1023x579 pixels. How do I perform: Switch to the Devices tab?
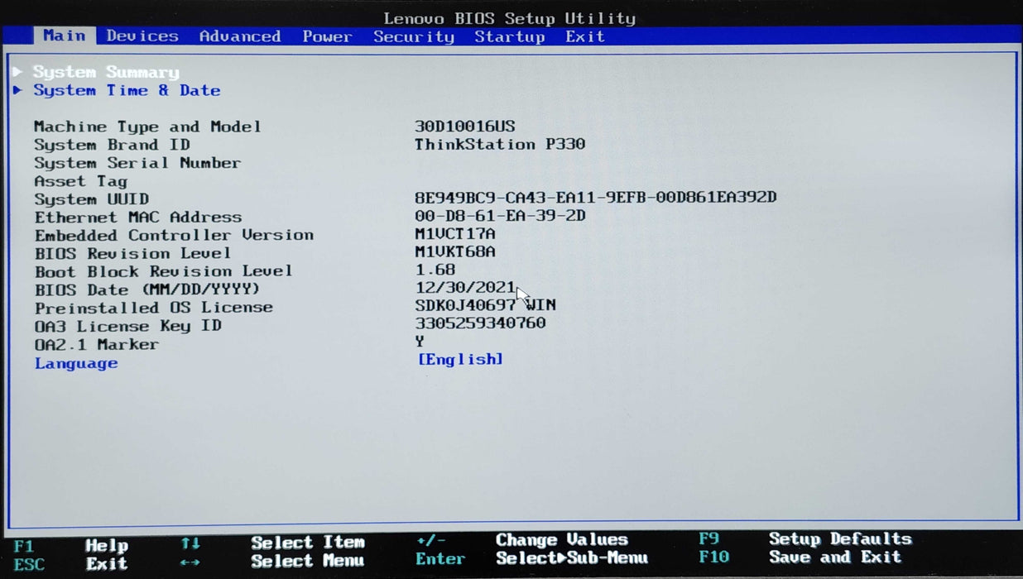coord(142,36)
